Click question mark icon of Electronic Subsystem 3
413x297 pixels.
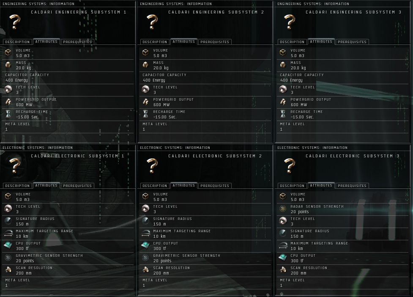[x=290, y=166]
